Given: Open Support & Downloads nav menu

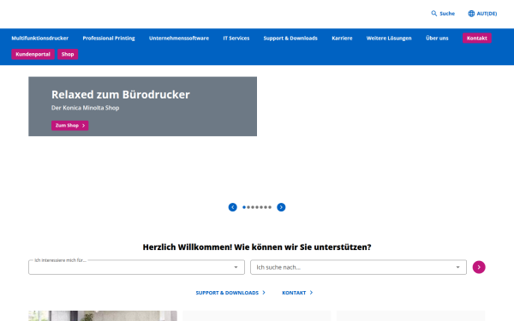Looking at the screenshot, I should point(290,39).
